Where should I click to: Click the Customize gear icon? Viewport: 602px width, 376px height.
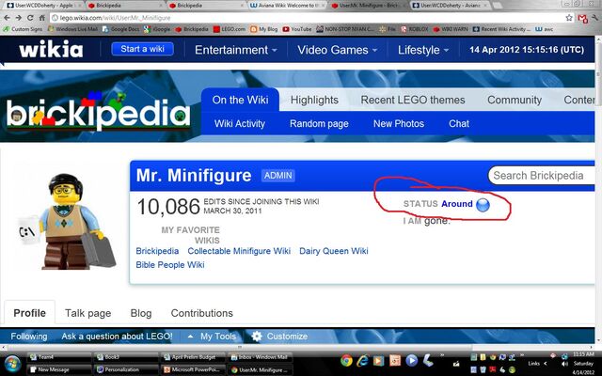(x=257, y=337)
